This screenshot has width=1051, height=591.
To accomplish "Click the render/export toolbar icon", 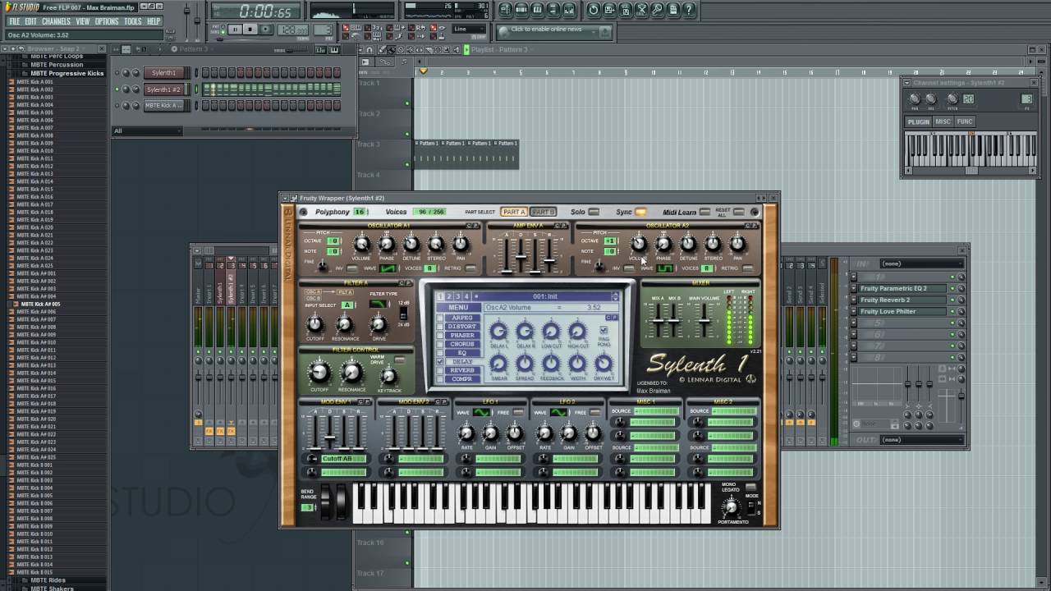I will [x=625, y=10].
